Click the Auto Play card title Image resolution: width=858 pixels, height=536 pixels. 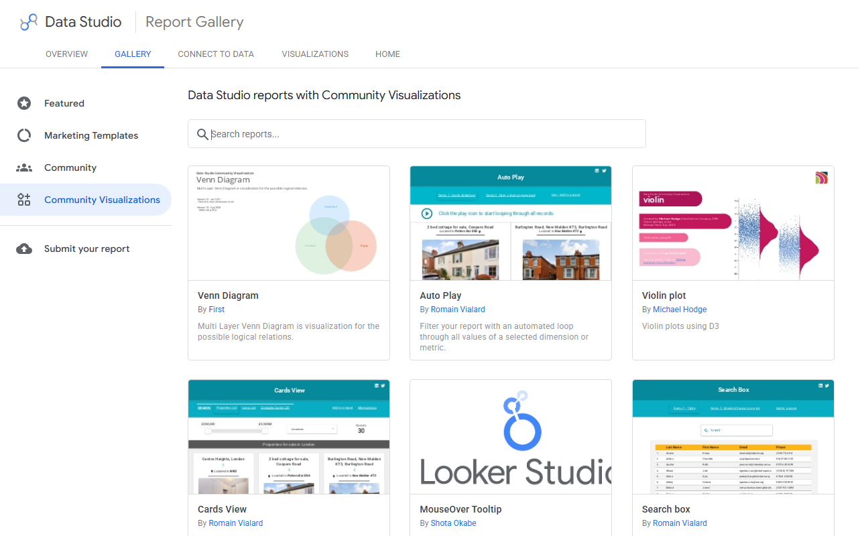coord(440,295)
